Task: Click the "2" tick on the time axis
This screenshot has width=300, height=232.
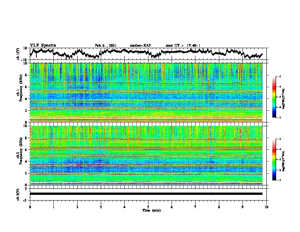Action: click(77, 207)
